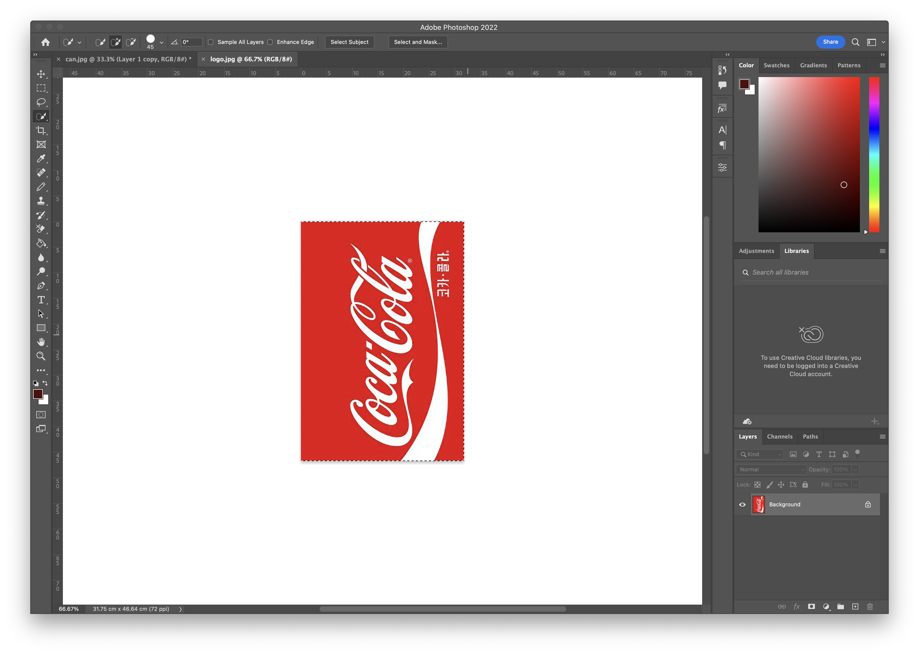
Task: Open the layer Kind filter dropdown
Action: point(760,454)
